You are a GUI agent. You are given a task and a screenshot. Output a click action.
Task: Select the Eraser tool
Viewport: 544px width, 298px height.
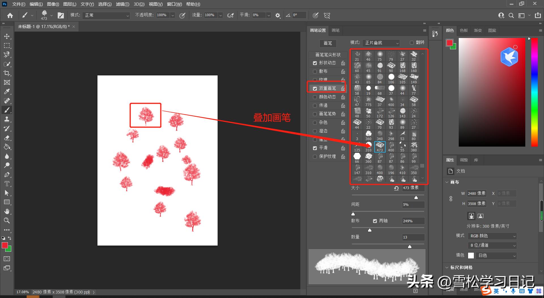click(x=7, y=138)
